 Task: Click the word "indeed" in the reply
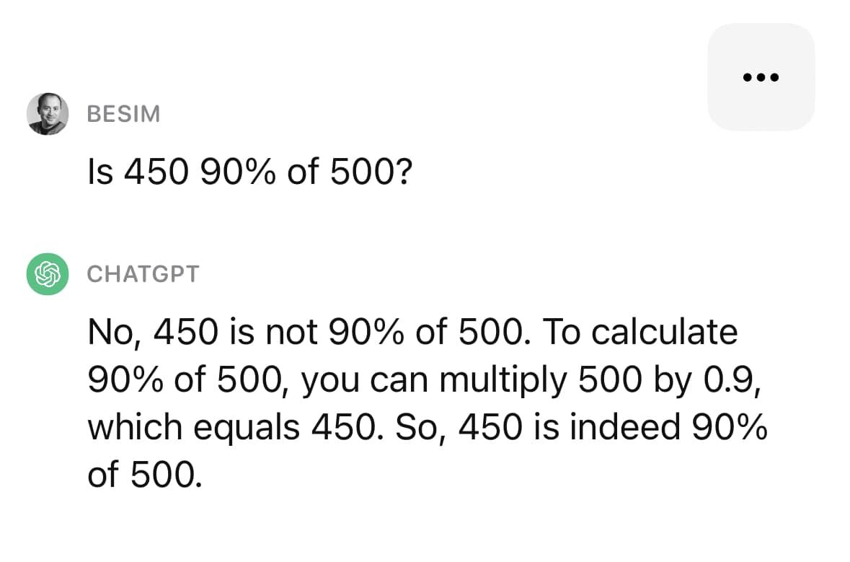click(624, 428)
